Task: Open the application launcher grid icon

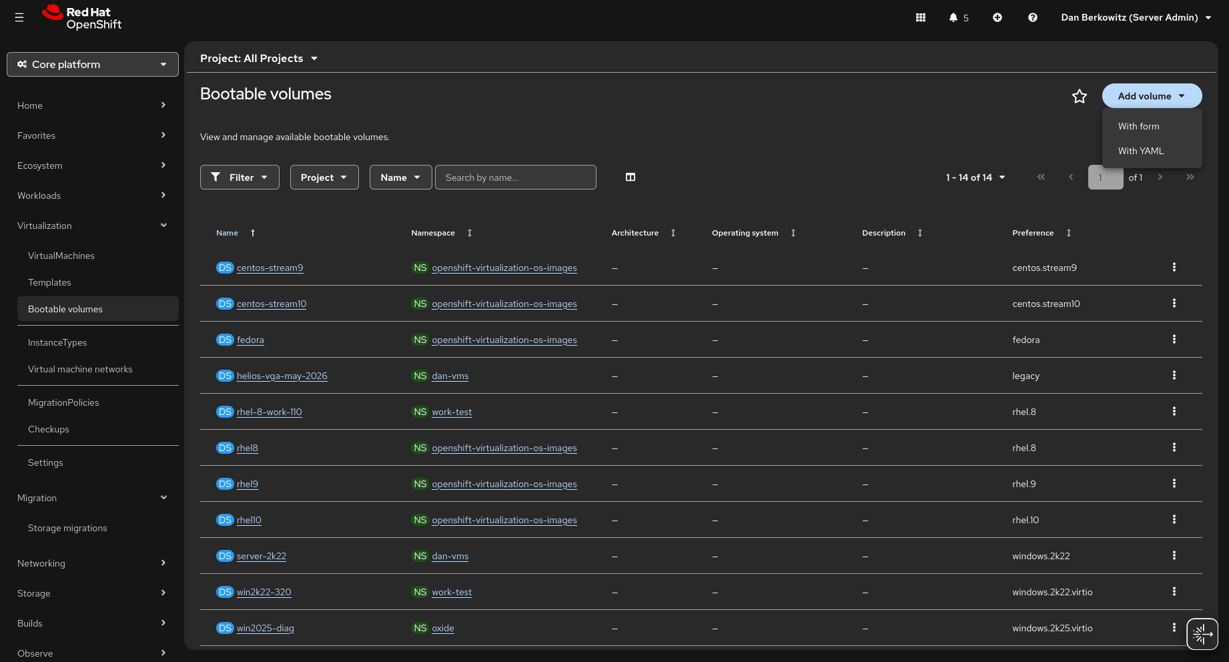Action: pyautogui.click(x=920, y=17)
